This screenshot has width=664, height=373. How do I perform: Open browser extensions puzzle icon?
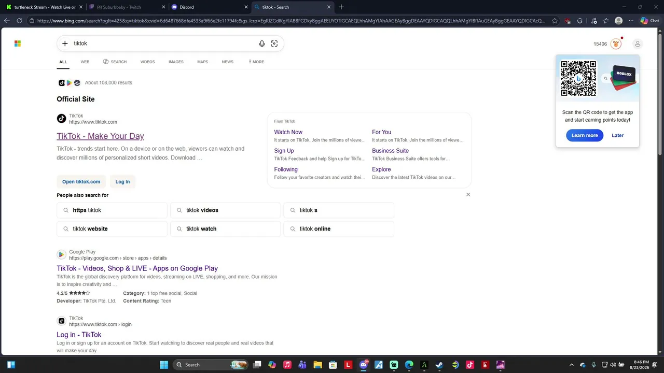[x=580, y=21]
